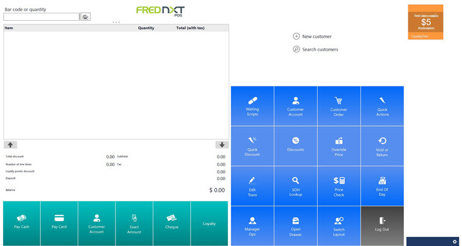Open Customer Order cart tile
The width and height of the screenshot is (462, 246).
coord(339,106)
